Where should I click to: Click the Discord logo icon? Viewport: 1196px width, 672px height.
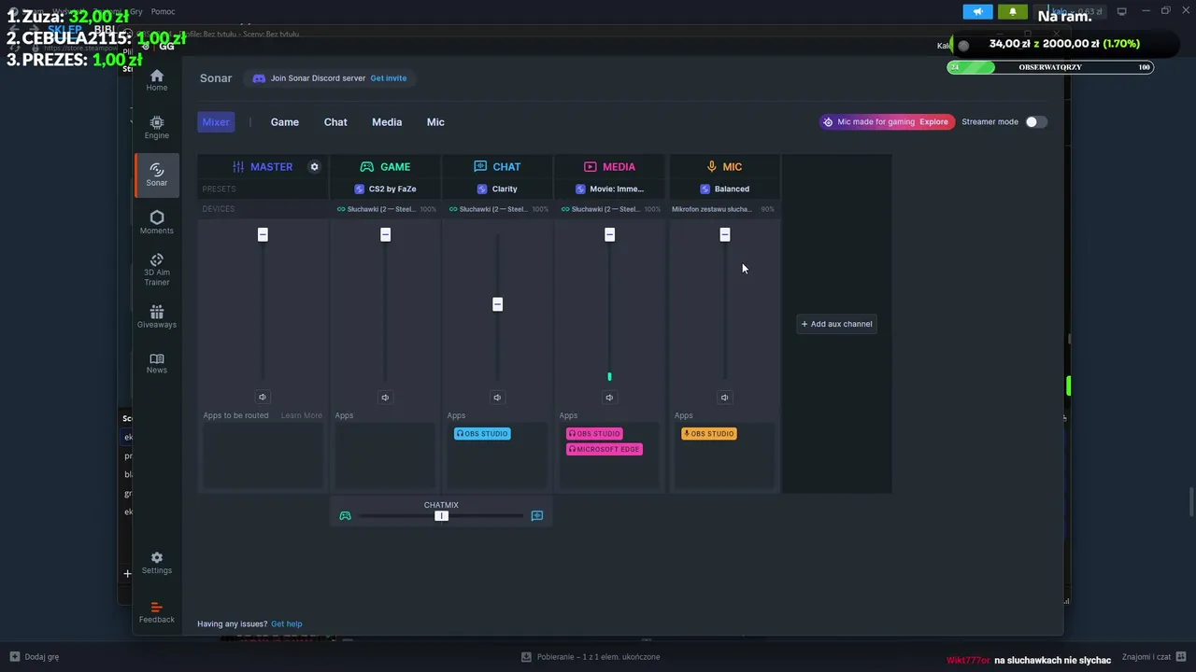(259, 78)
